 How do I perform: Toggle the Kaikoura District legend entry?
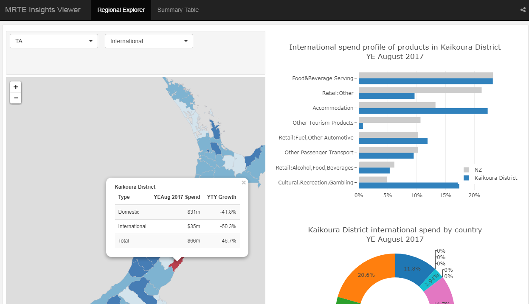pos(490,178)
